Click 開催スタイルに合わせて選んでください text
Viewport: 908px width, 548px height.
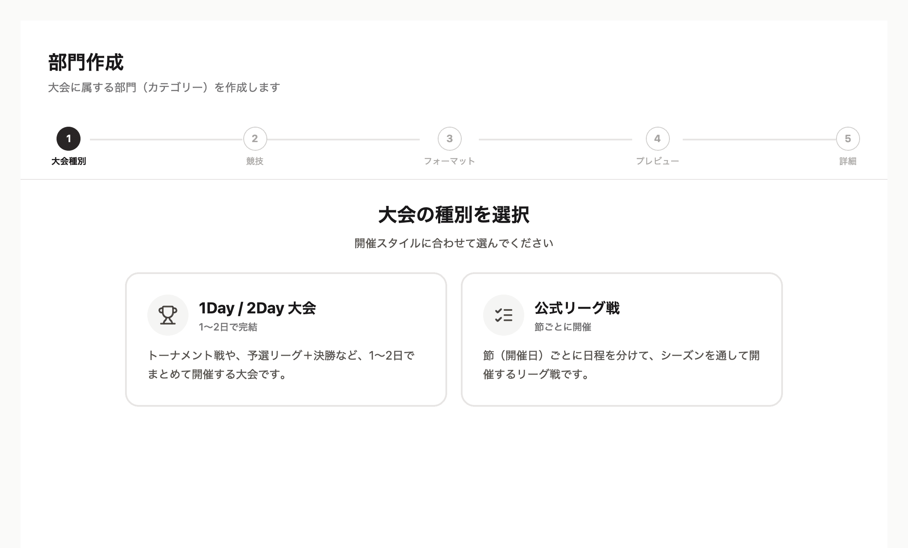coord(454,243)
